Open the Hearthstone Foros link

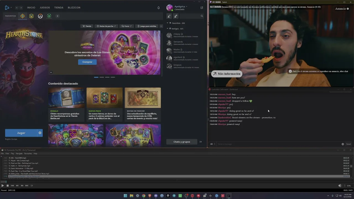click(x=126, y=26)
